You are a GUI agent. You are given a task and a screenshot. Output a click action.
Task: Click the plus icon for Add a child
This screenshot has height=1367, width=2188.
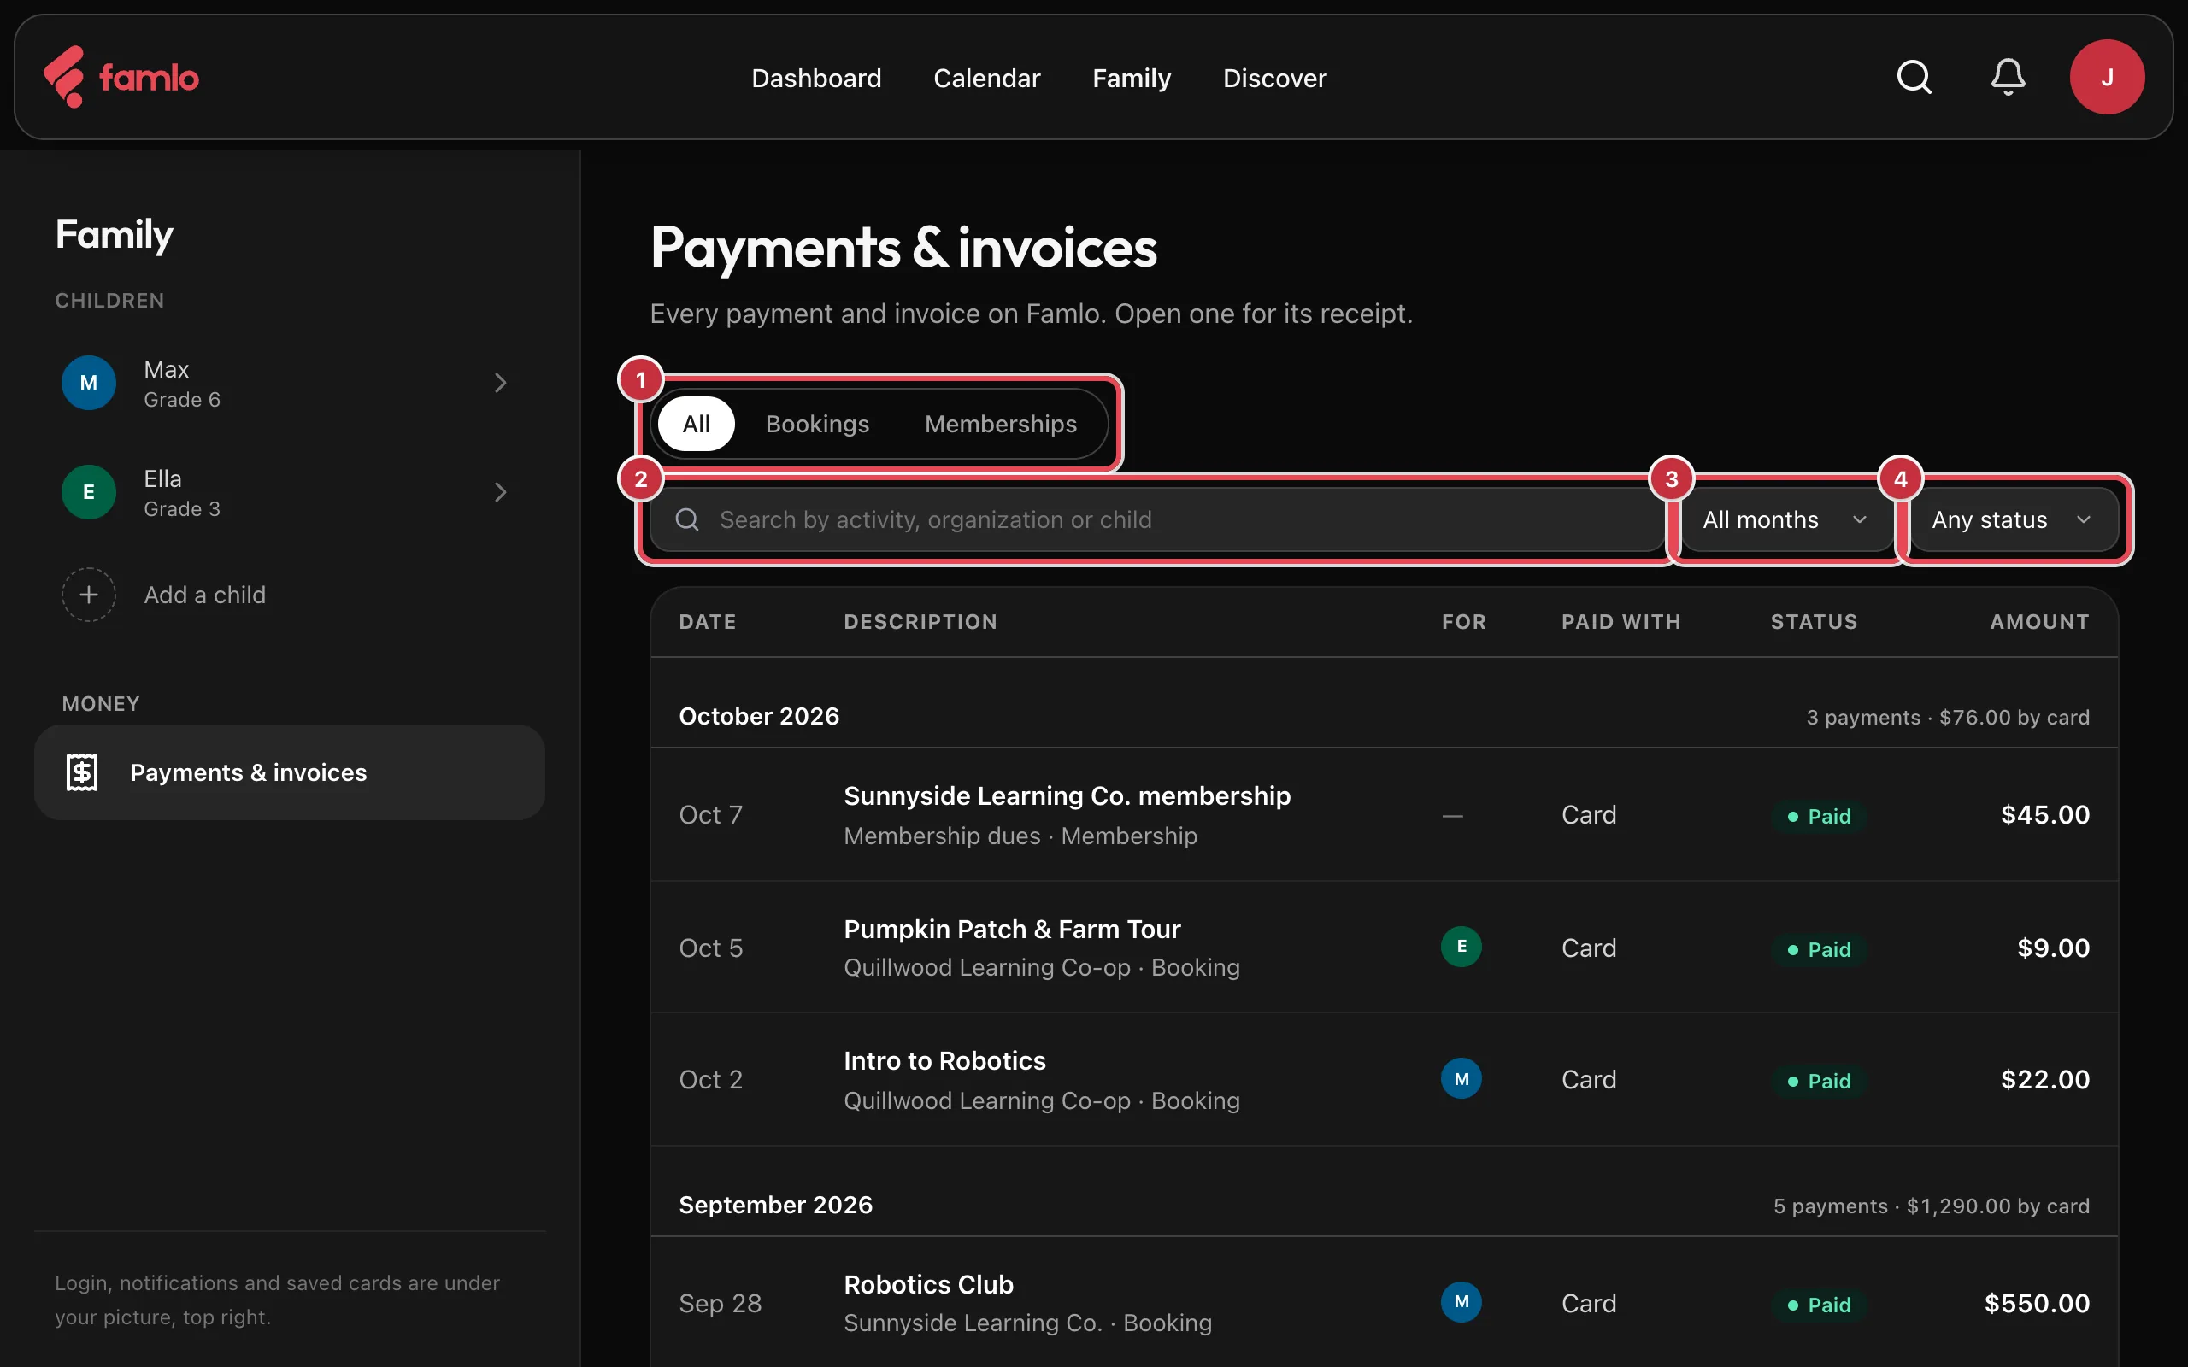point(89,595)
